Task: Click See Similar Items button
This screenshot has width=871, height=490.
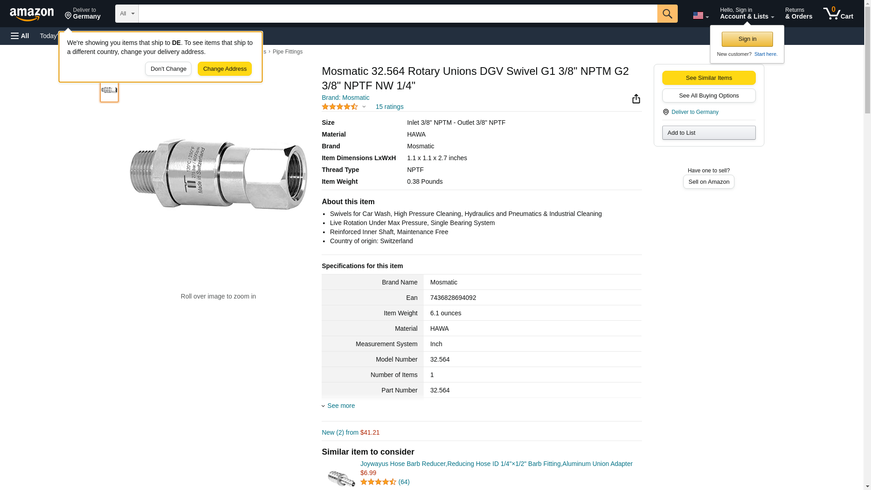Action: pyautogui.click(x=709, y=78)
